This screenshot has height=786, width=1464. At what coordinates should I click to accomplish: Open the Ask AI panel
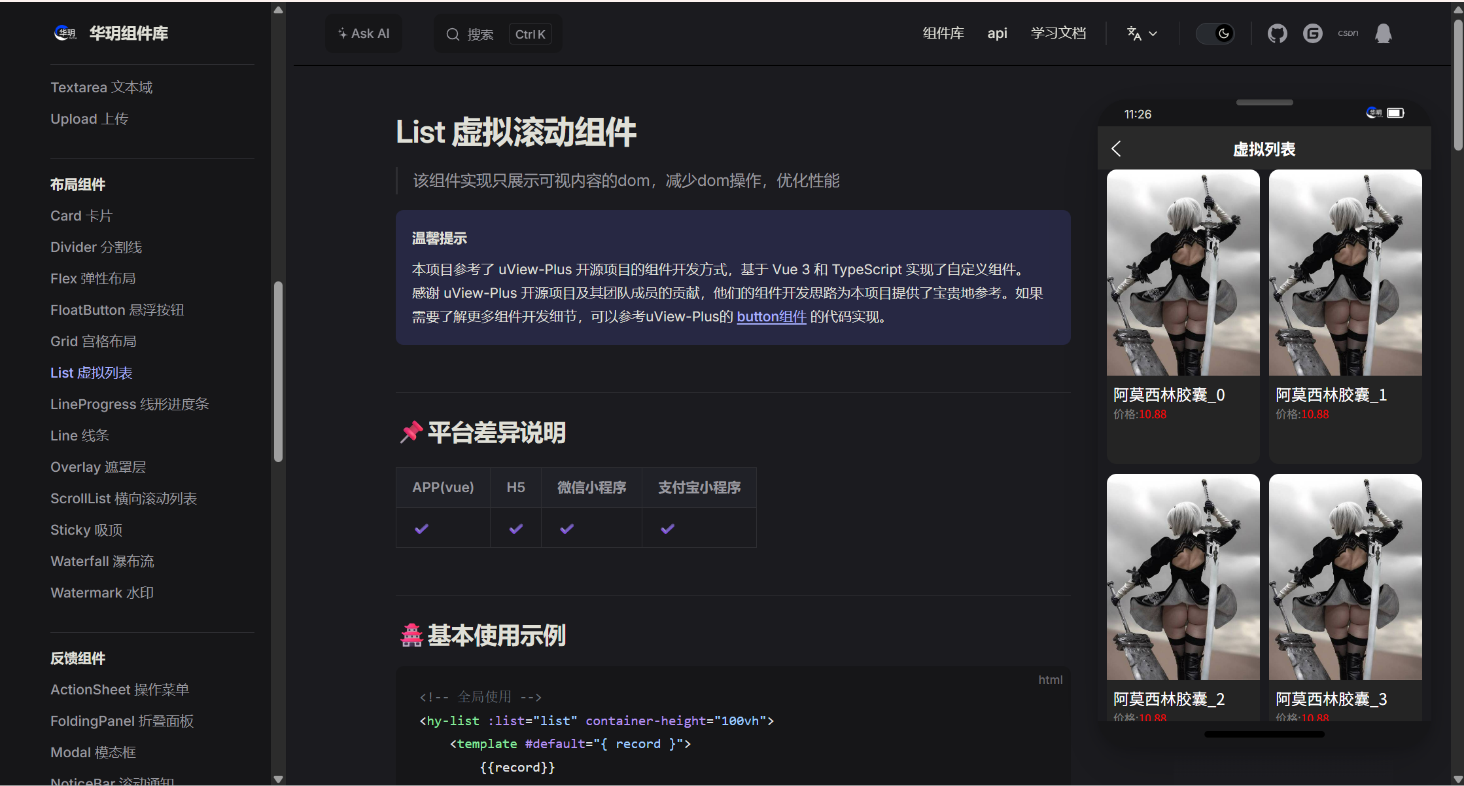tap(364, 33)
